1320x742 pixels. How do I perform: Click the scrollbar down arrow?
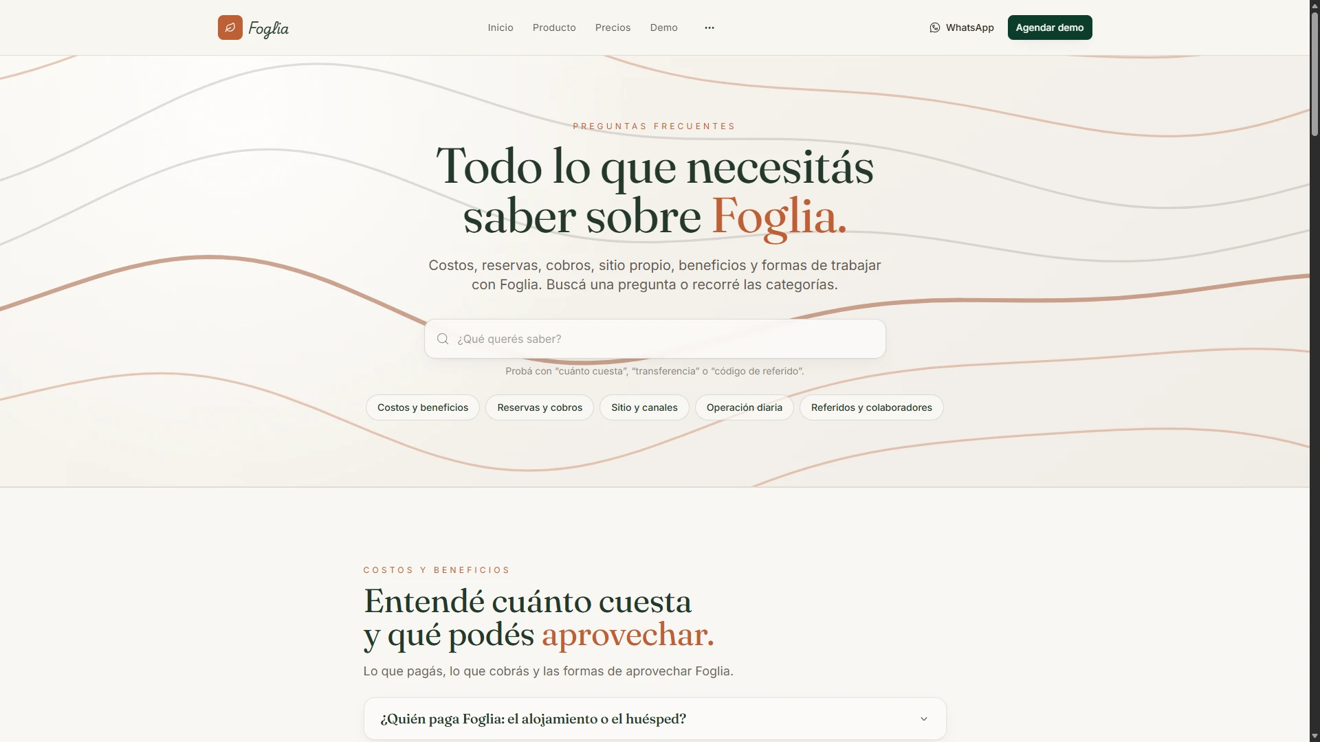point(1314,737)
